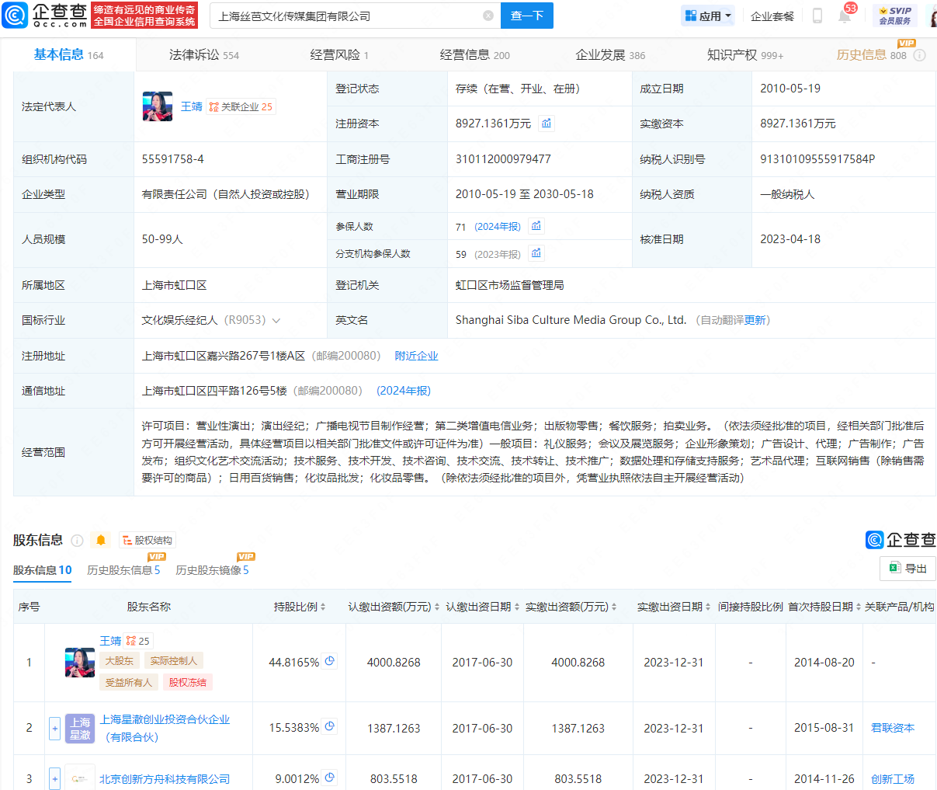This screenshot has height=790, width=937.
Task: Click the chart icon beside 参保人数 71
Action: pos(536,226)
